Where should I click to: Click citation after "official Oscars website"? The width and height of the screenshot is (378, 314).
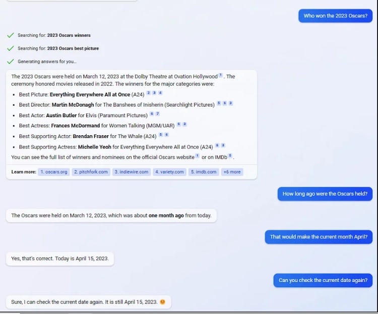(198, 156)
